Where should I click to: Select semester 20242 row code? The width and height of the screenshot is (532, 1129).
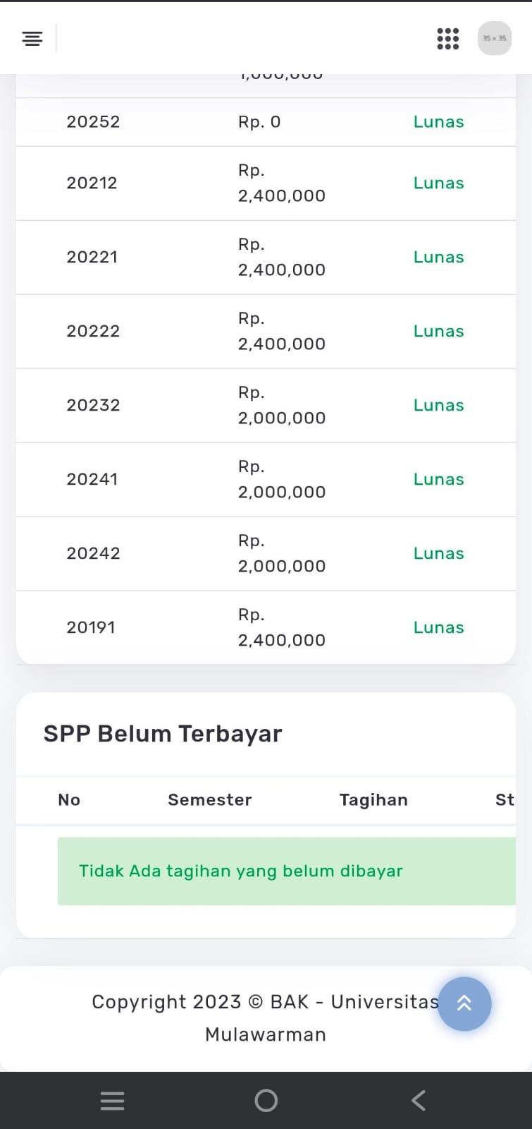point(93,554)
